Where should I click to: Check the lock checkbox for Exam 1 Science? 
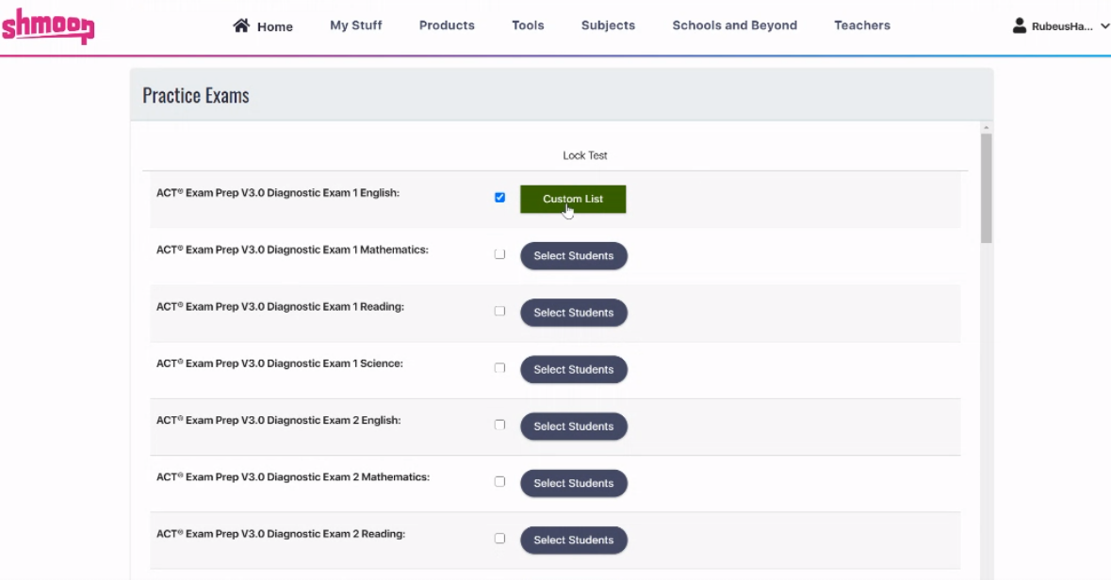(x=499, y=367)
